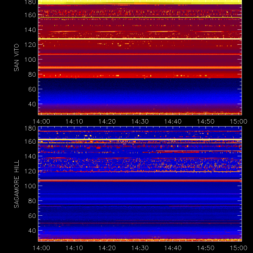Click 14:30 time label under Sagamore Hill plot
253x253 pixels.
(x=140, y=248)
